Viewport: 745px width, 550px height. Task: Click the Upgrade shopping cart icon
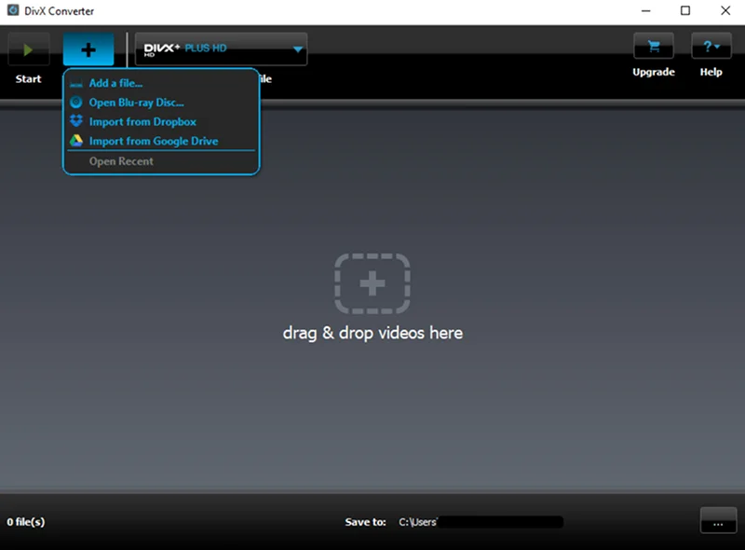[x=654, y=47]
